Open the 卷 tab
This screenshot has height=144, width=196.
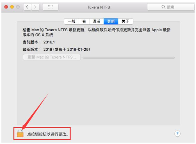(84, 21)
